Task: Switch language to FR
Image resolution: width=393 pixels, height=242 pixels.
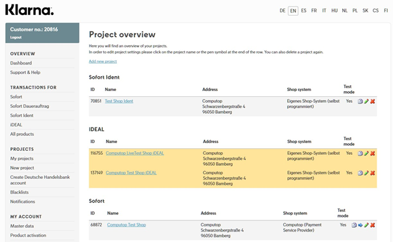Action: (314, 10)
